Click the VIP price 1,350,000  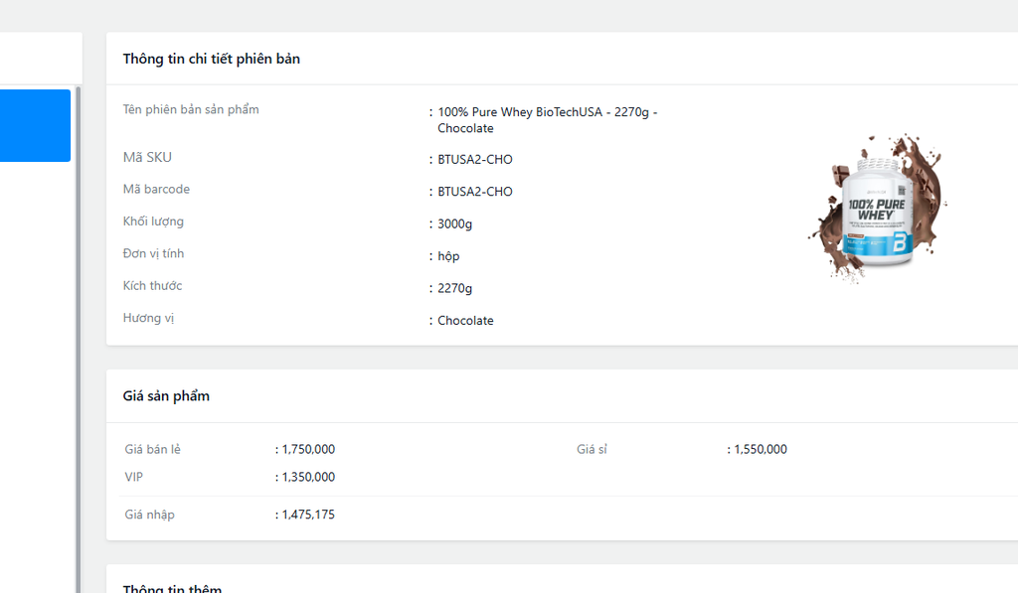pyautogui.click(x=308, y=477)
